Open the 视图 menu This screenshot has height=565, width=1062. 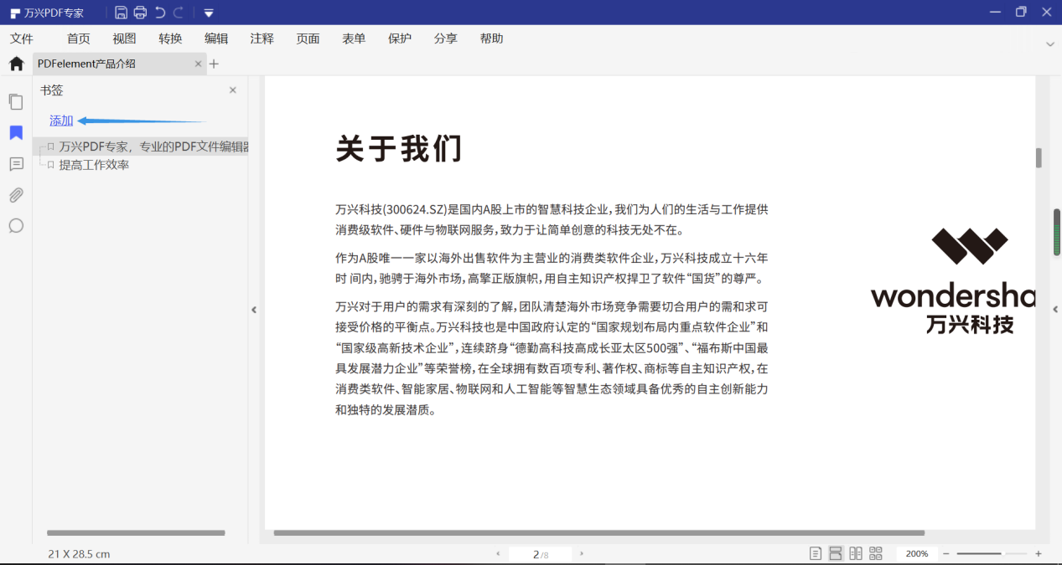coord(124,39)
